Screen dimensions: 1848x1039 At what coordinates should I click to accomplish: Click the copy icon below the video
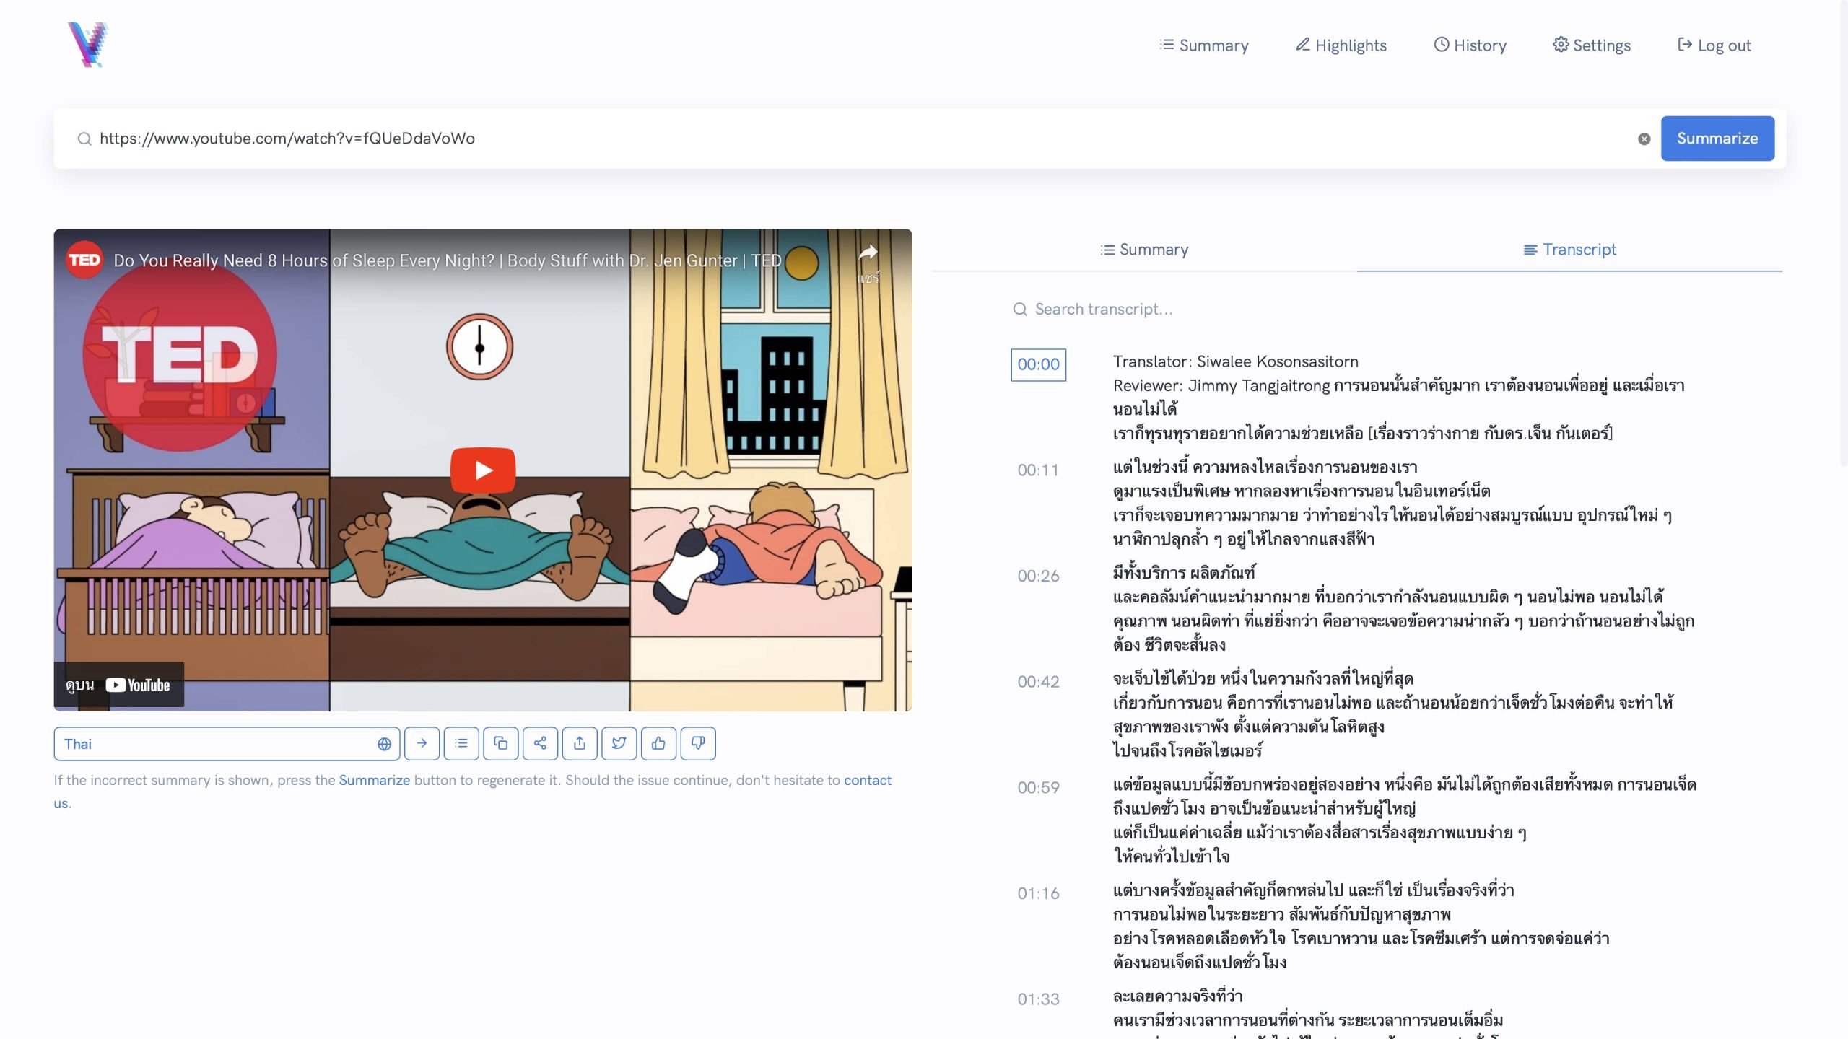pos(500,743)
